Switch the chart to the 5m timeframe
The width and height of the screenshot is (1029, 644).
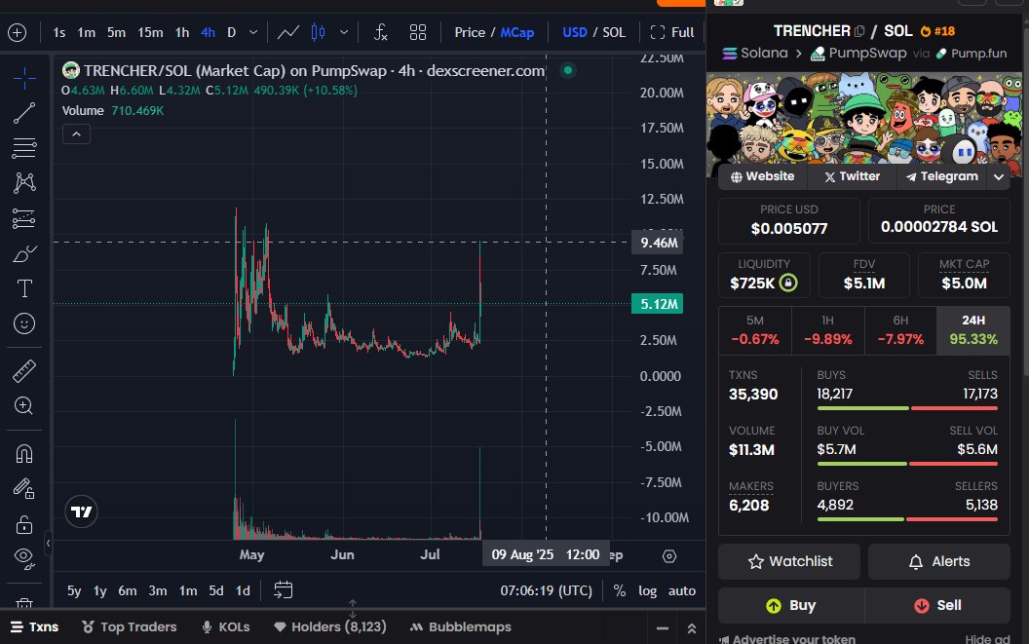pyautogui.click(x=116, y=32)
